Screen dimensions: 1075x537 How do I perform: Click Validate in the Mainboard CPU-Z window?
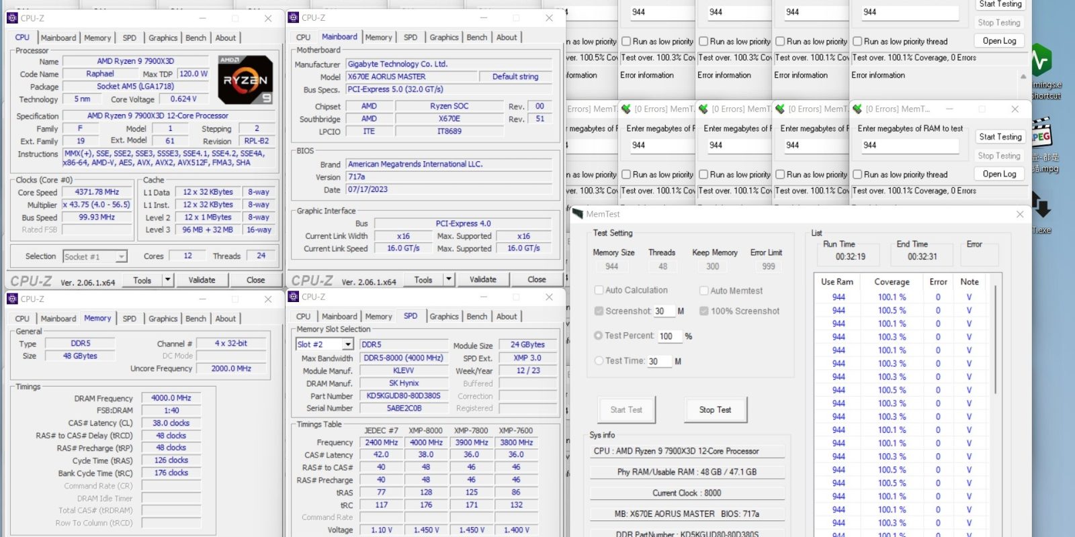pyautogui.click(x=482, y=279)
